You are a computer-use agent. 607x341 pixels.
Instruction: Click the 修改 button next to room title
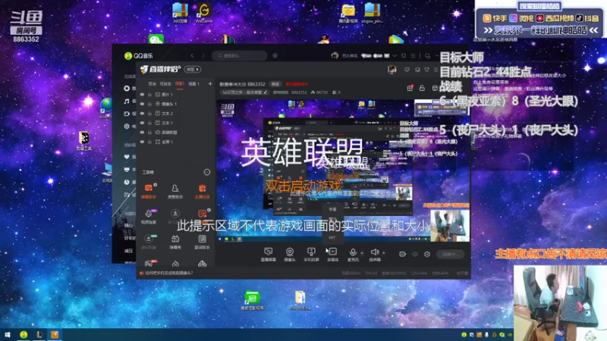tap(275, 84)
